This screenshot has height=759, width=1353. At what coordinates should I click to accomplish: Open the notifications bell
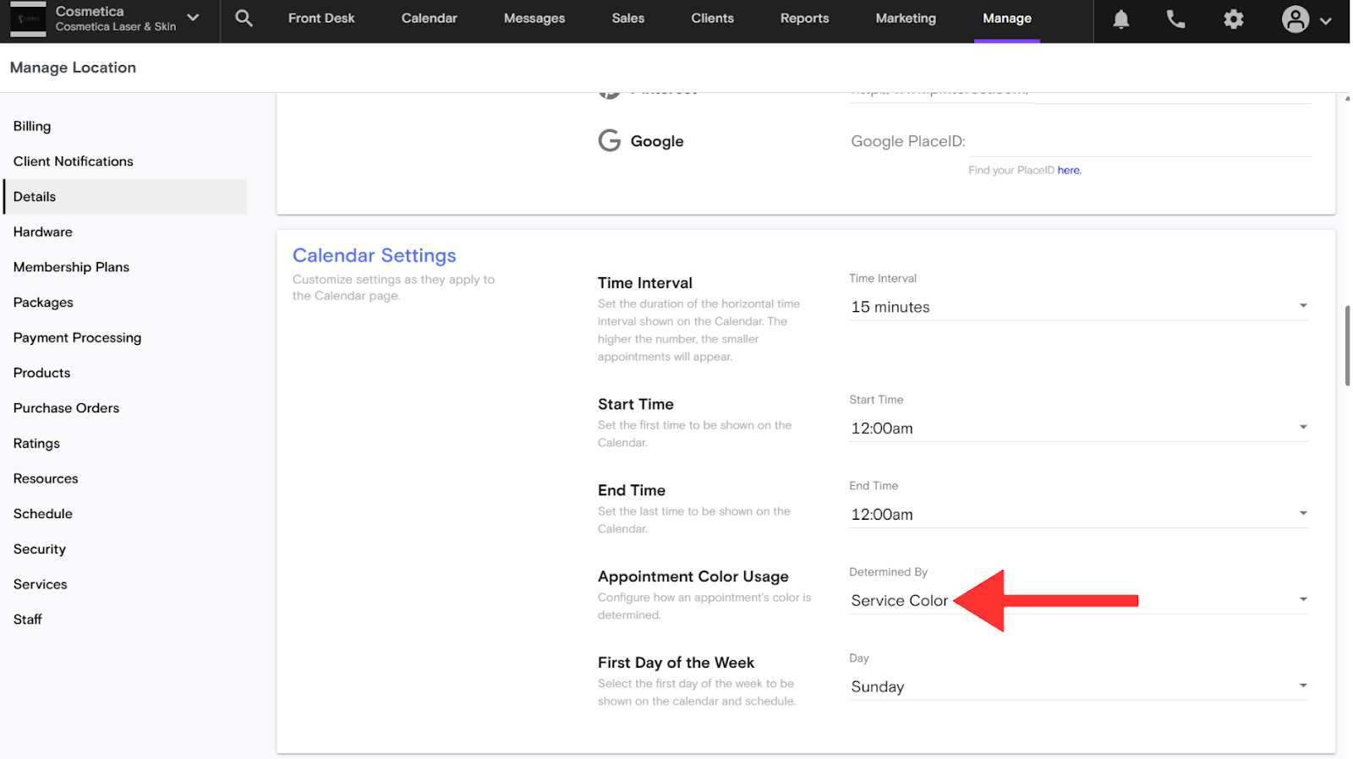click(x=1120, y=19)
